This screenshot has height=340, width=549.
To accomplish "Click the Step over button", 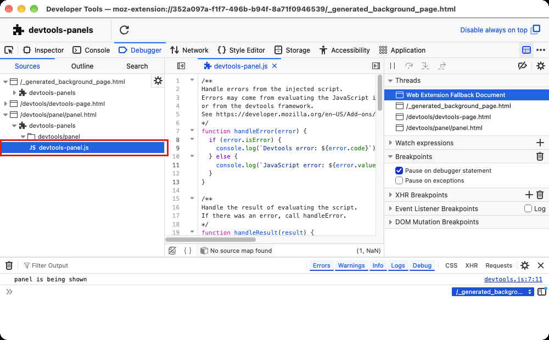I will (409, 66).
